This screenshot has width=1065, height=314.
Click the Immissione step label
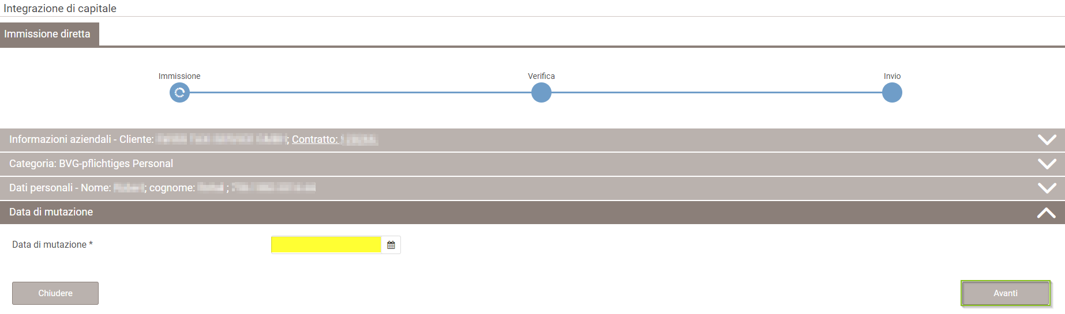(x=179, y=76)
